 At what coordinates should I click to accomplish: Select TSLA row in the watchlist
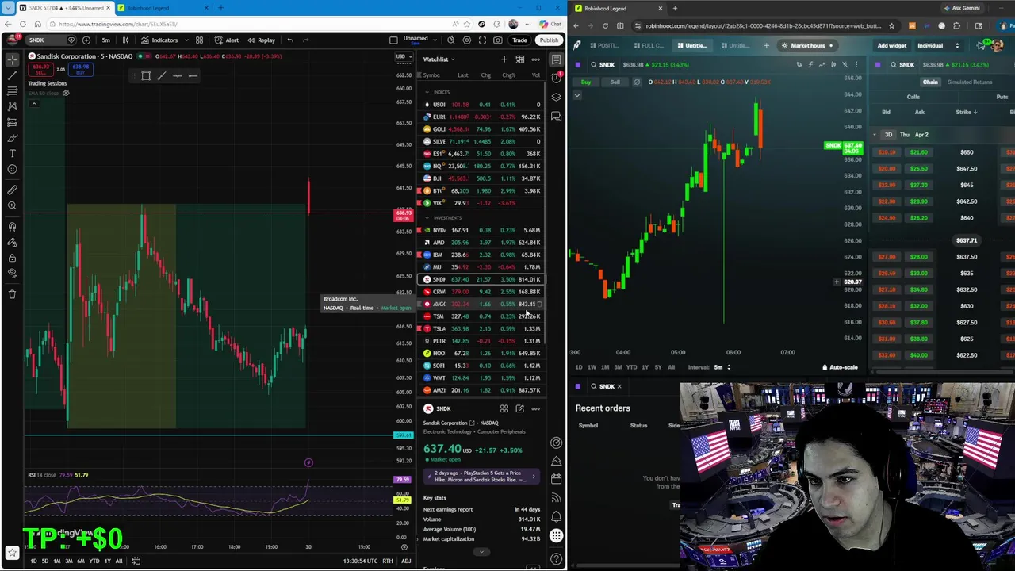pyautogui.click(x=482, y=328)
